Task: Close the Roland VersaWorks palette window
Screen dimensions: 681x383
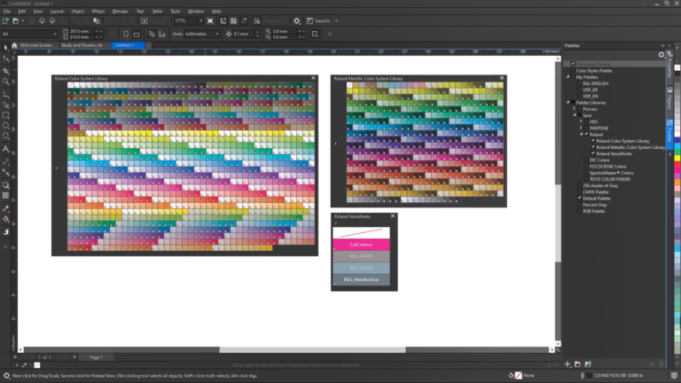Action: click(393, 215)
